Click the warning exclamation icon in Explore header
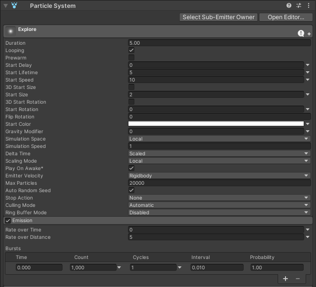The height and width of the screenshot is (287, 316). click(x=301, y=33)
